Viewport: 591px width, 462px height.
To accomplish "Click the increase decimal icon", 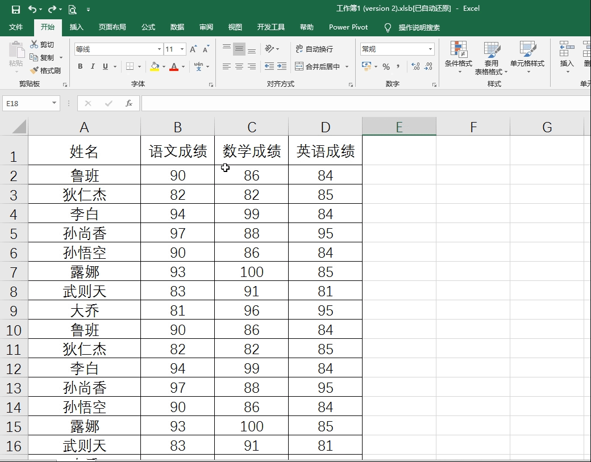I will [x=415, y=66].
